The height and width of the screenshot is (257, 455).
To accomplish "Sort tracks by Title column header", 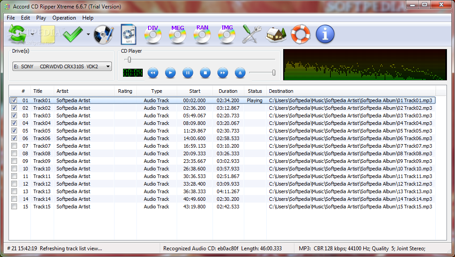I will pos(42,91).
